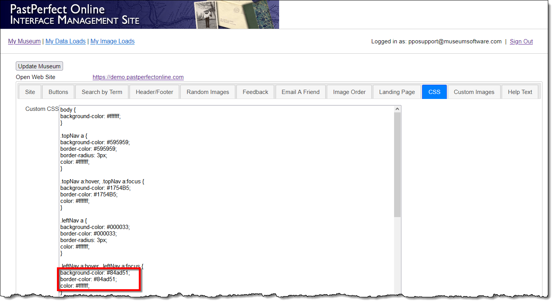Open the Custom Images tab
Image resolution: width=554 pixels, height=303 pixels.
(474, 92)
